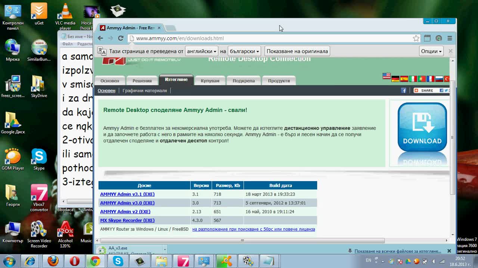
Task: Switch site language with the French flag
Action: coord(430,79)
